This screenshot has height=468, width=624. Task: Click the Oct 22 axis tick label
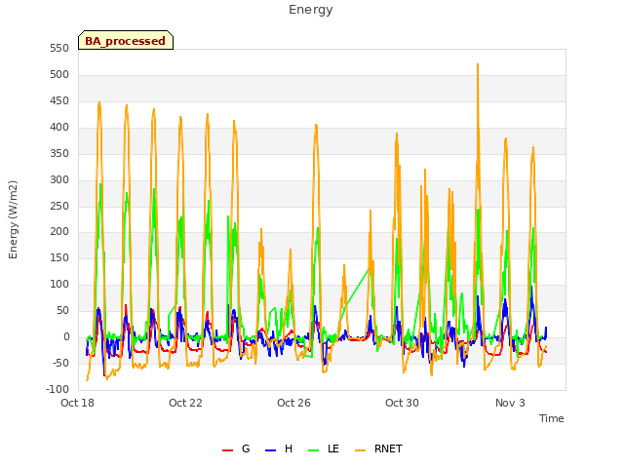click(x=185, y=403)
